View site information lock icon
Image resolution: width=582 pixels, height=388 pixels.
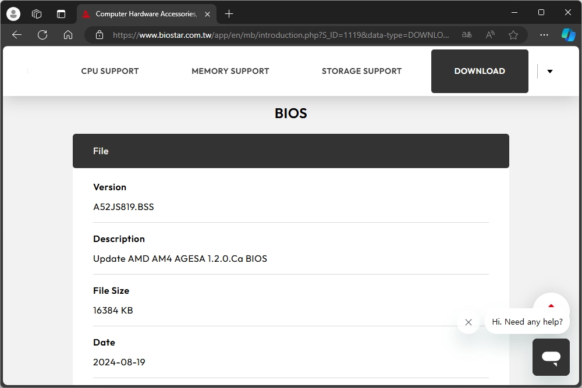pos(100,35)
